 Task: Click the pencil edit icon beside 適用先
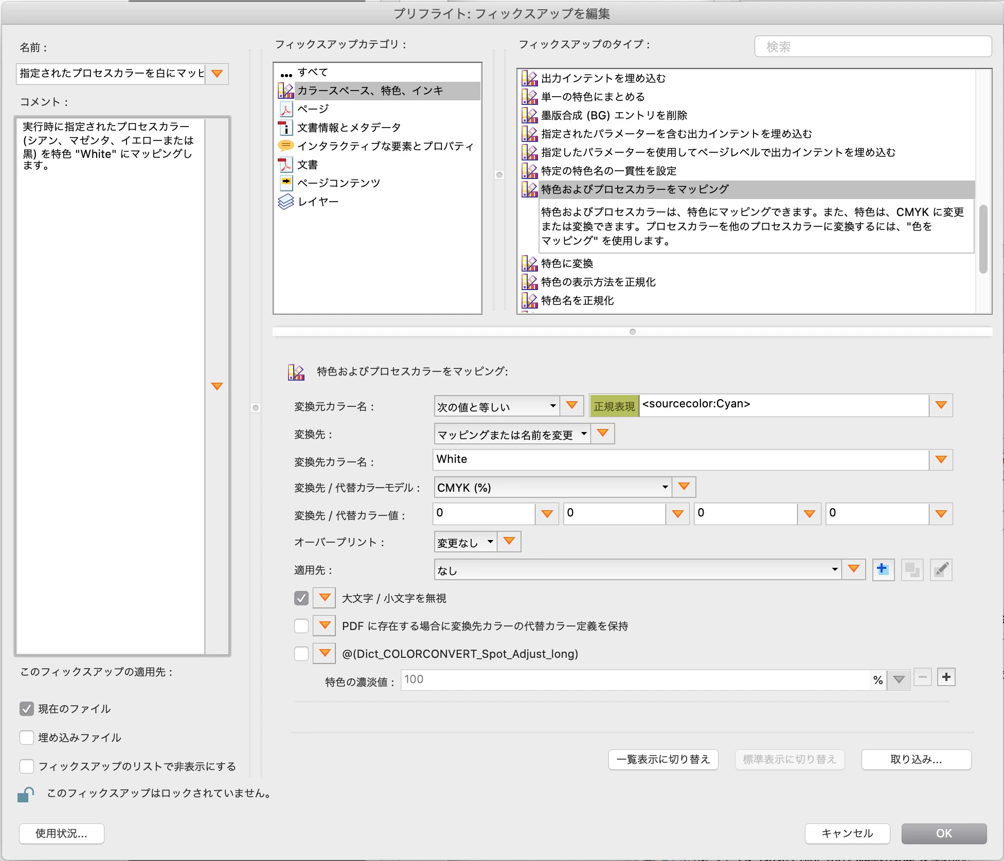click(x=941, y=569)
